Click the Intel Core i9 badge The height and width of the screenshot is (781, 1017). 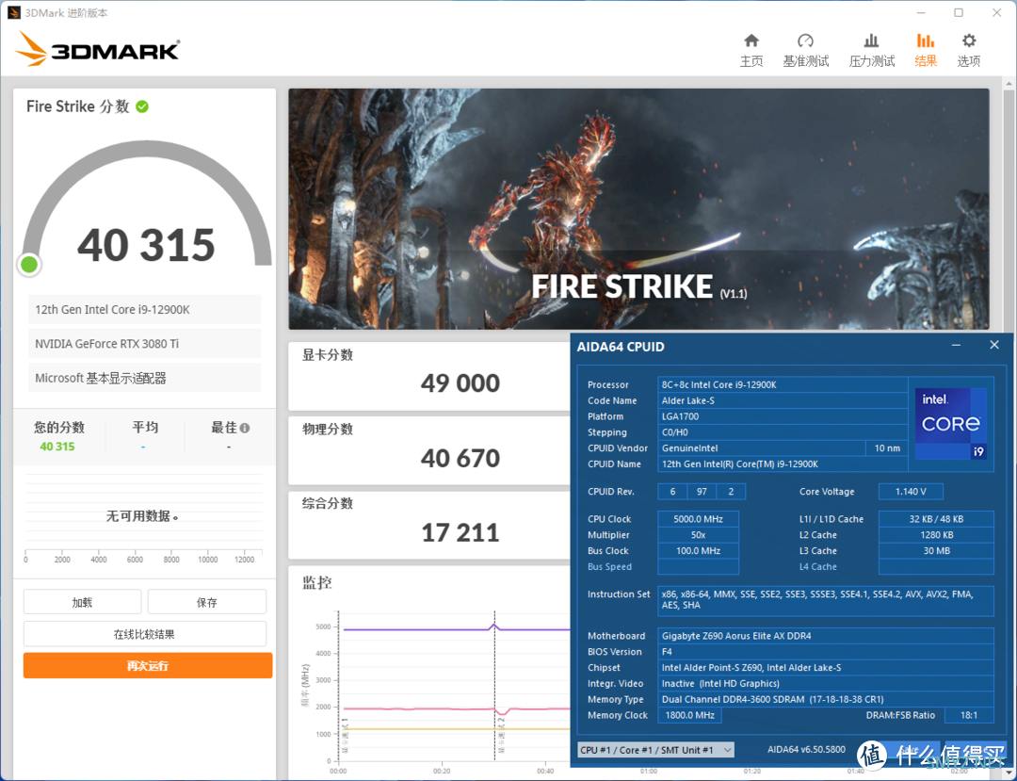(951, 424)
